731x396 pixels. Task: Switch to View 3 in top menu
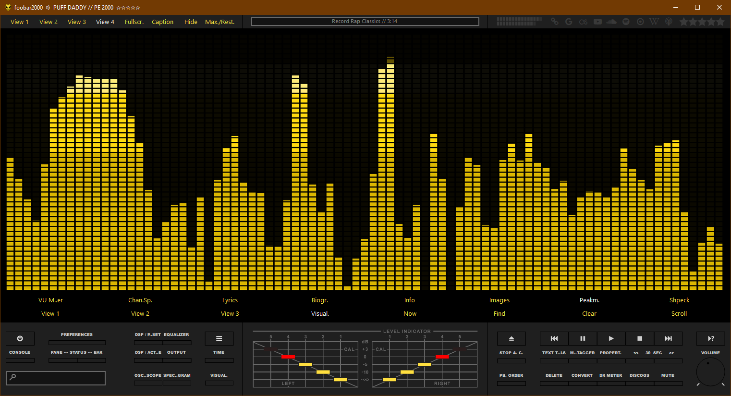(77, 22)
